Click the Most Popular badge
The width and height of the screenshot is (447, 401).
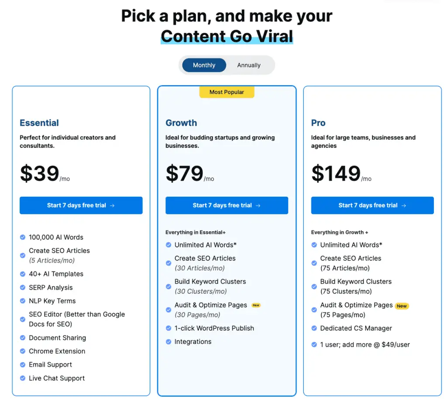(227, 92)
